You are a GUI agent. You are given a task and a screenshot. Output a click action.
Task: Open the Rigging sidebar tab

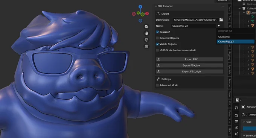(230, 56)
